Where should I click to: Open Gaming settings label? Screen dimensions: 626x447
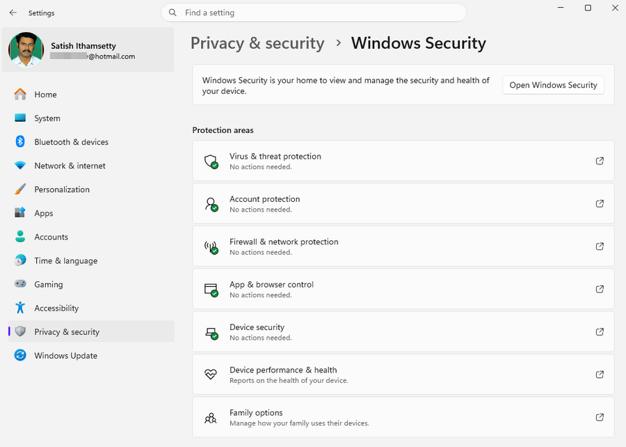tap(48, 284)
